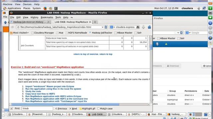The width and height of the screenshot is (213, 119).
Task: Expand the URL bar history dropdown
Action: pos(103,27)
